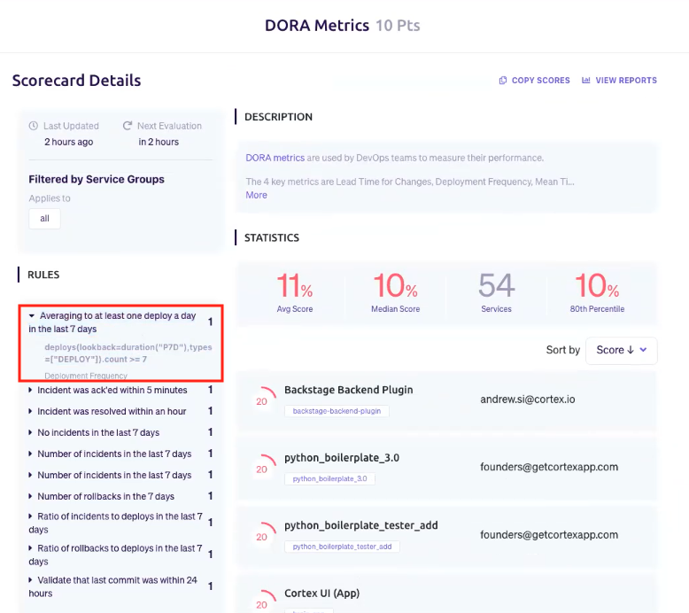Image resolution: width=689 pixels, height=613 pixels.
Task: Click the andrew.si@cortex.io owner email
Action: click(527, 400)
